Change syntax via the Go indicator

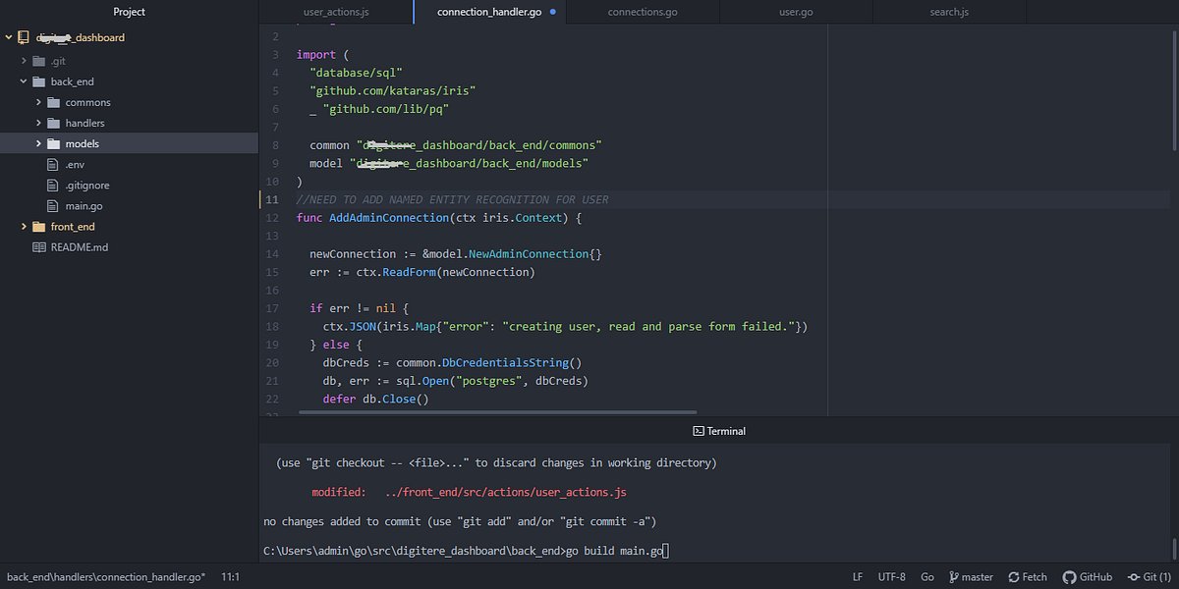(927, 576)
